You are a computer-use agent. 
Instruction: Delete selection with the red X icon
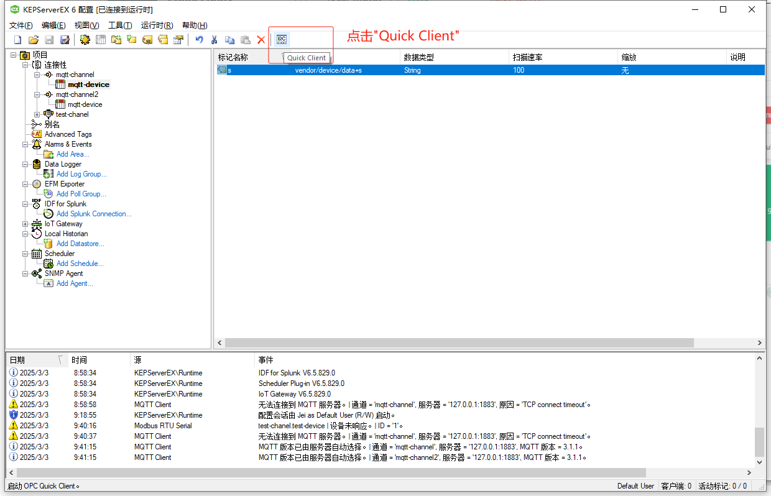point(261,40)
